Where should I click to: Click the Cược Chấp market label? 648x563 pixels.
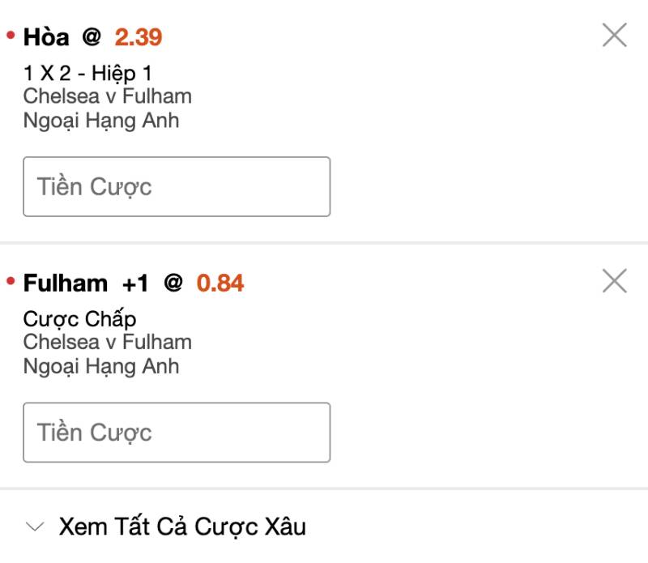(79, 319)
